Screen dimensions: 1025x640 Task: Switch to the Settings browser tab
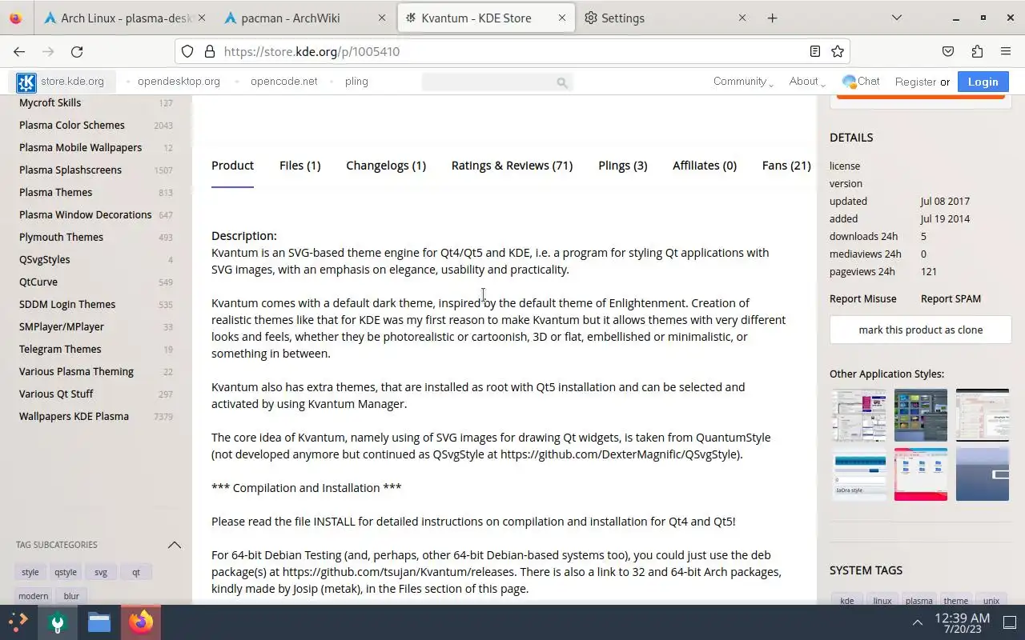pyautogui.click(x=666, y=18)
